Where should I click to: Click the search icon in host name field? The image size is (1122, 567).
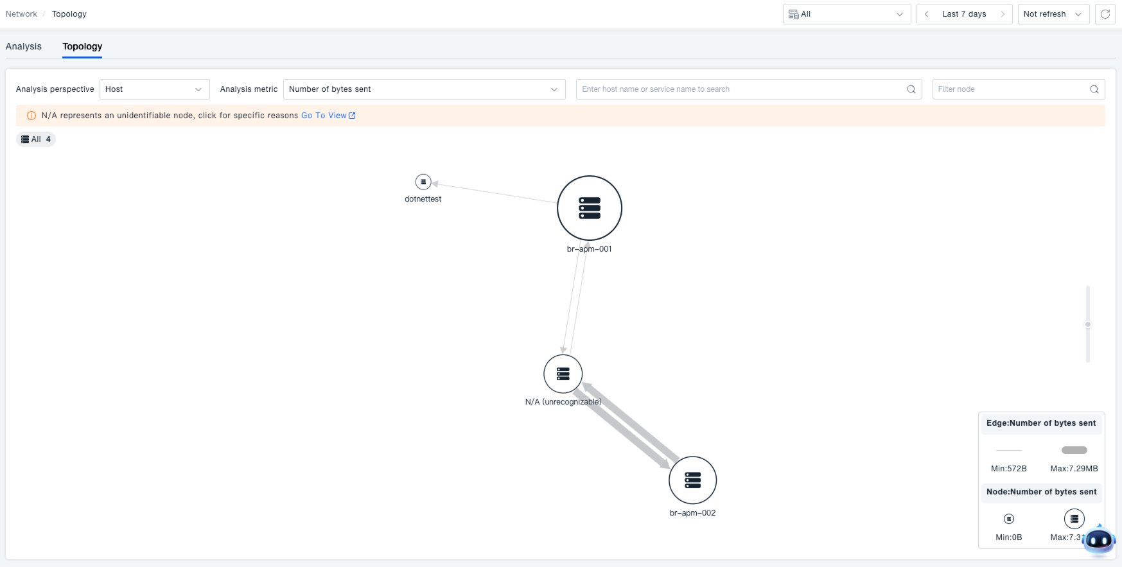[911, 89]
